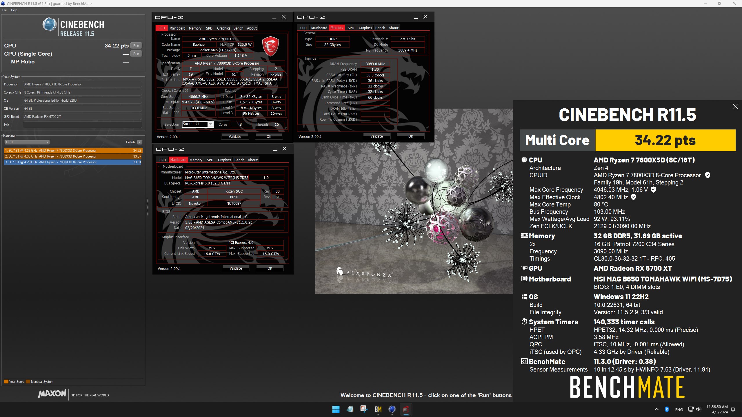This screenshot has height=417, width=742.
Task: Click the MAXON logo
Action: tap(52, 394)
